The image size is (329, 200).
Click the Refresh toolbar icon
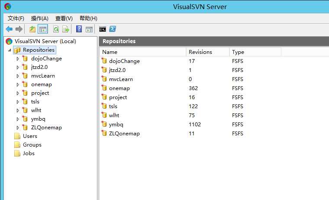(x=56, y=29)
